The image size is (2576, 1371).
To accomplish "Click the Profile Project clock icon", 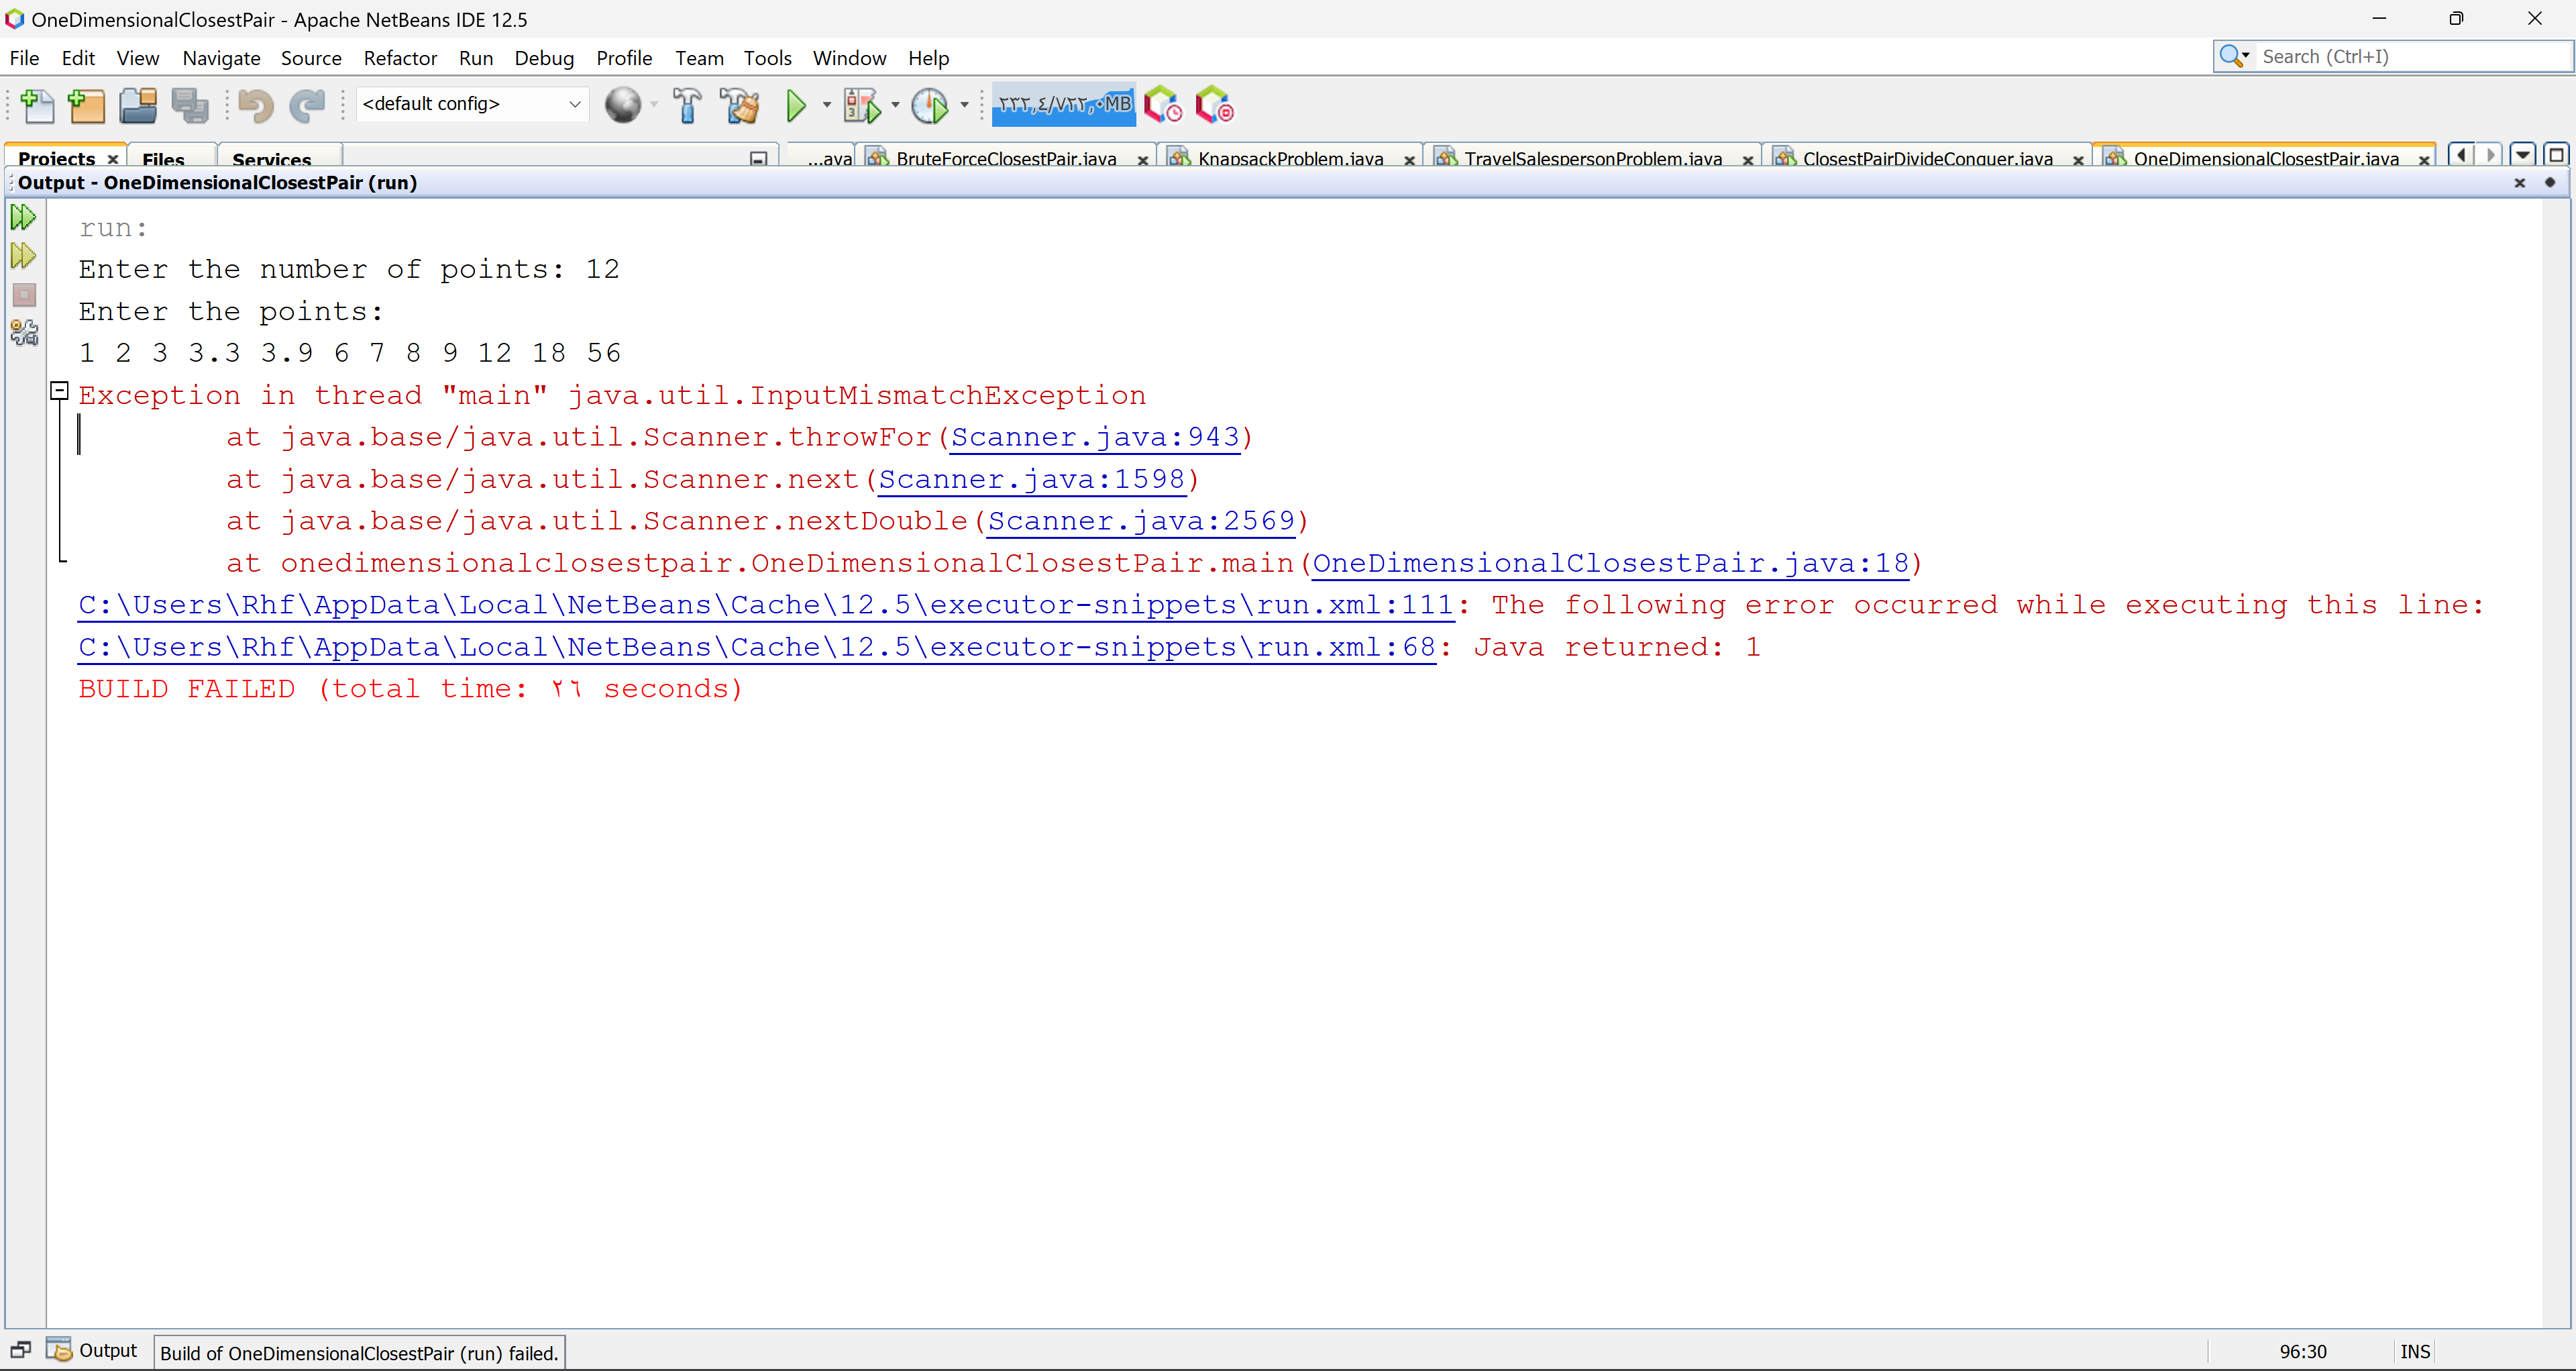I will pos(930,105).
